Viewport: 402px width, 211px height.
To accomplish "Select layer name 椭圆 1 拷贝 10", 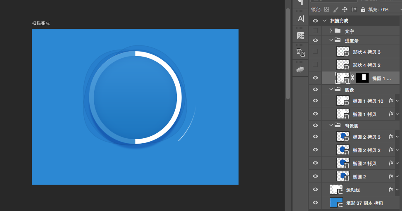I will tap(368, 101).
